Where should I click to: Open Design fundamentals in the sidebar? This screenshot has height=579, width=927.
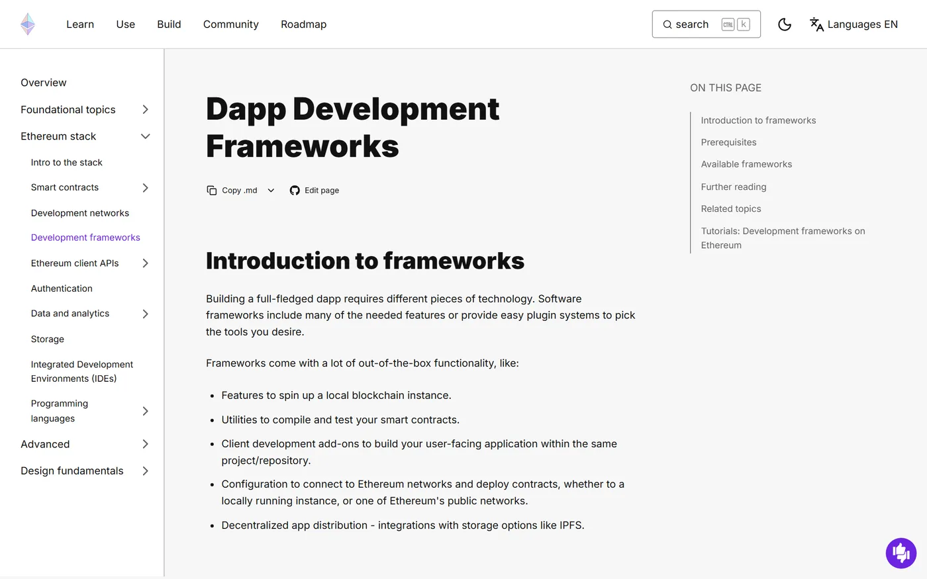[x=72, y=471]
